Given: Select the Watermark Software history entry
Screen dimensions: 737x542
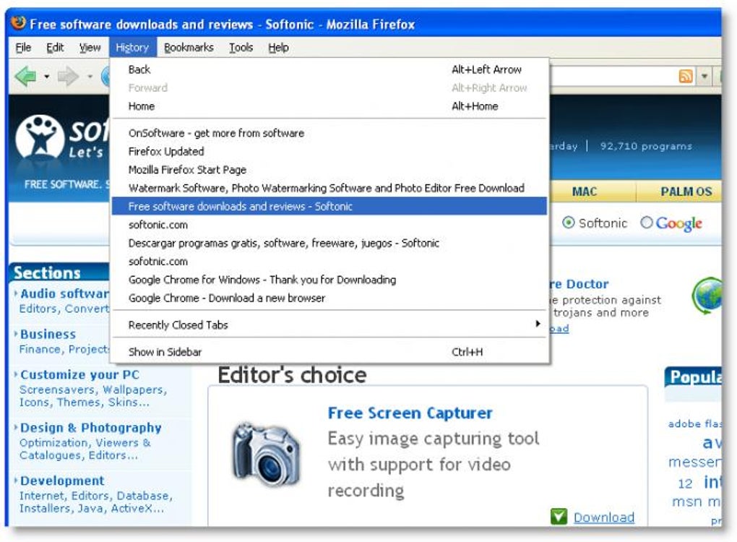Looking at the screenshot, I should click(x=329, y=188).
